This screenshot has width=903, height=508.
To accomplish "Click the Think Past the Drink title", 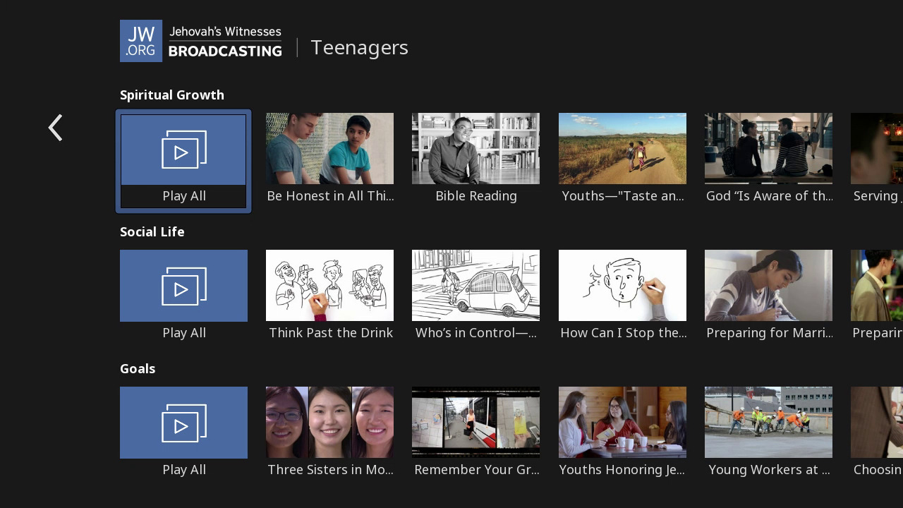I will coord(330,333).
